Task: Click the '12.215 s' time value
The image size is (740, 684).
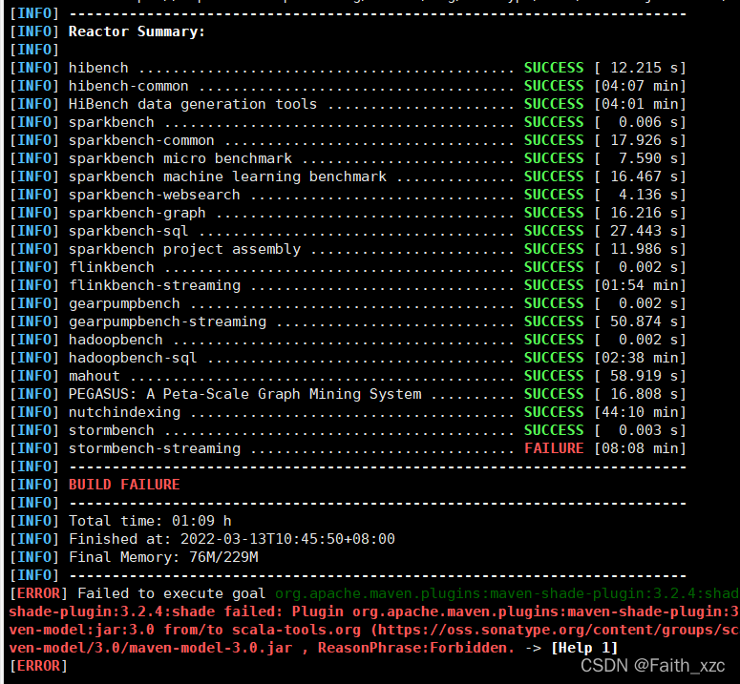Action: click(x=645, y=68)
